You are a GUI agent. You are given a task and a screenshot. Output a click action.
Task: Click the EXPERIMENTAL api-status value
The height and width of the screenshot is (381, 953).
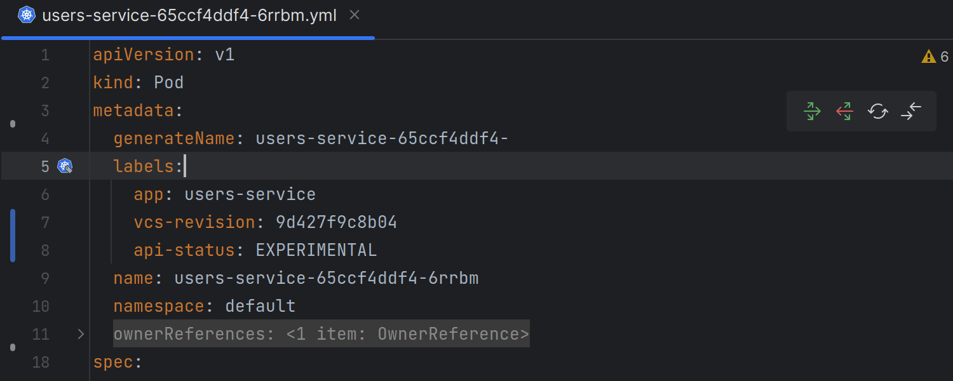[316, 250]
